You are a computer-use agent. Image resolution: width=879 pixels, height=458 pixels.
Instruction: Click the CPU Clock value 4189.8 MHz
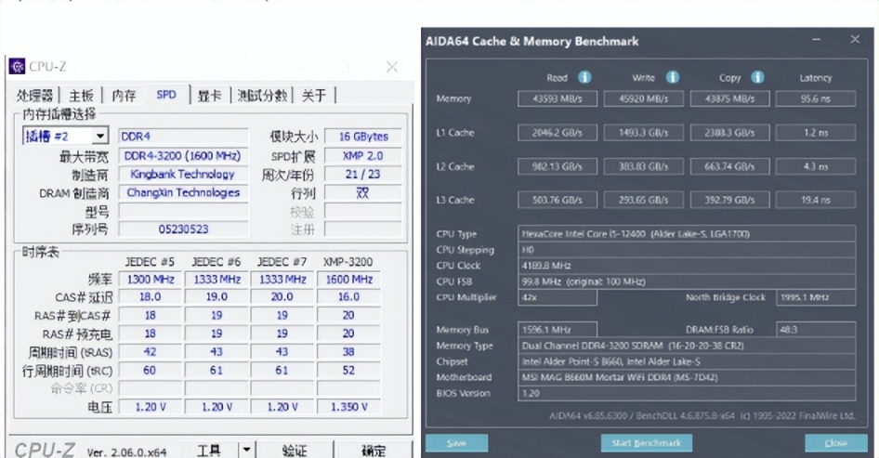pos(687,266)
